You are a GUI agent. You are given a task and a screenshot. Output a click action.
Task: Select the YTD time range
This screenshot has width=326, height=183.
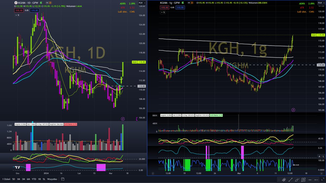(34, 179)
